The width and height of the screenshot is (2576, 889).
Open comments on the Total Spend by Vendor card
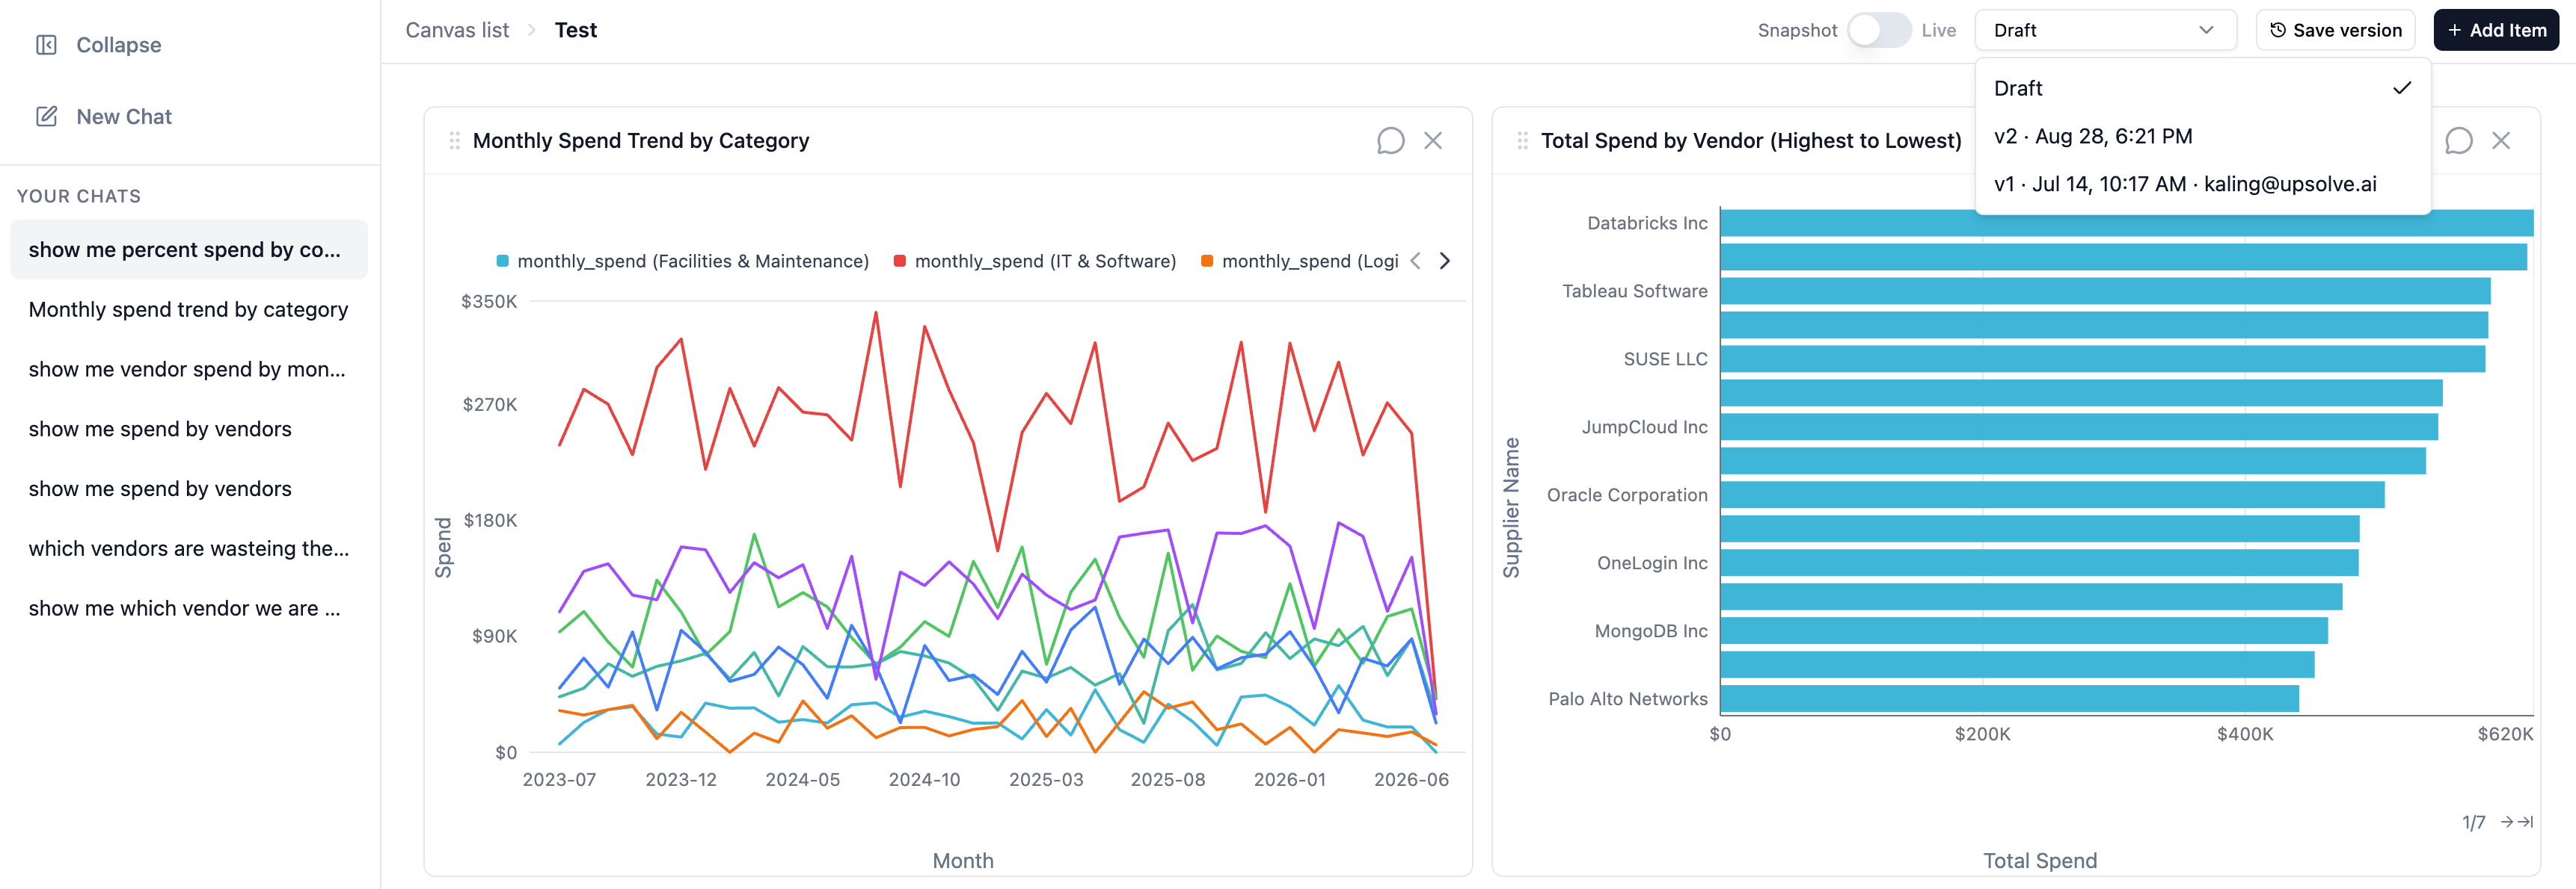[2459, 141]
